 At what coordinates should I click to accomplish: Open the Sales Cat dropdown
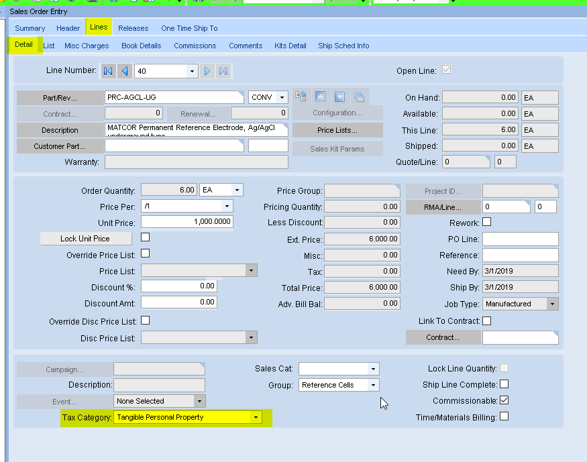[x=373, y=369]
